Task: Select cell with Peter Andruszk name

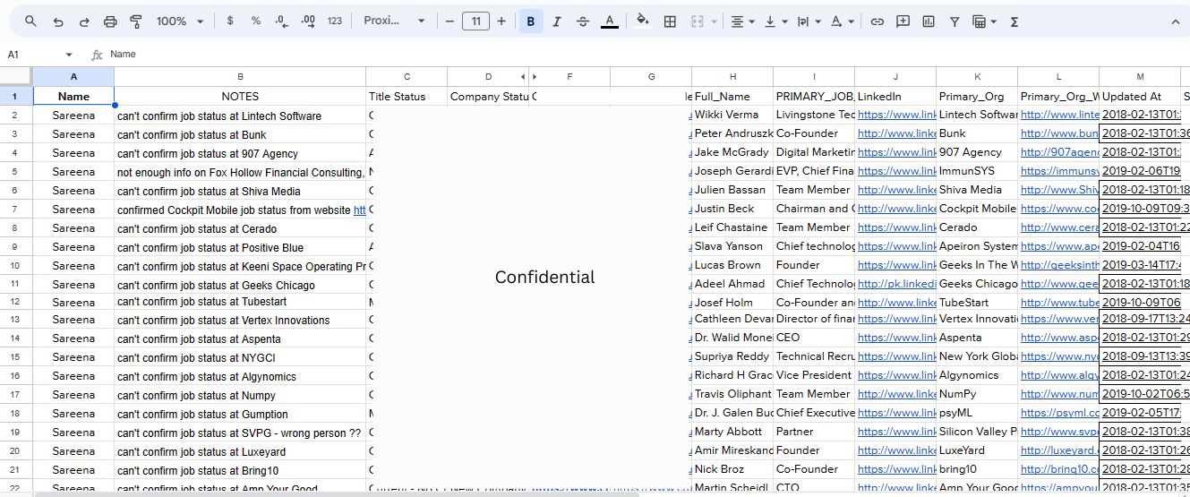Action: click(x=732, y=133)
